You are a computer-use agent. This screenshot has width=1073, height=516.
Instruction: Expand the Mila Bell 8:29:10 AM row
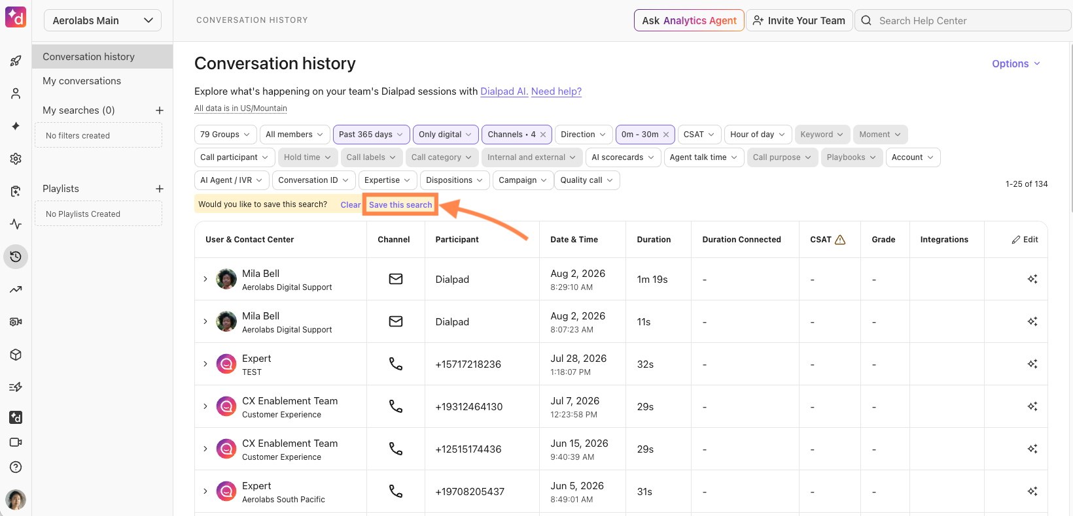205,279
